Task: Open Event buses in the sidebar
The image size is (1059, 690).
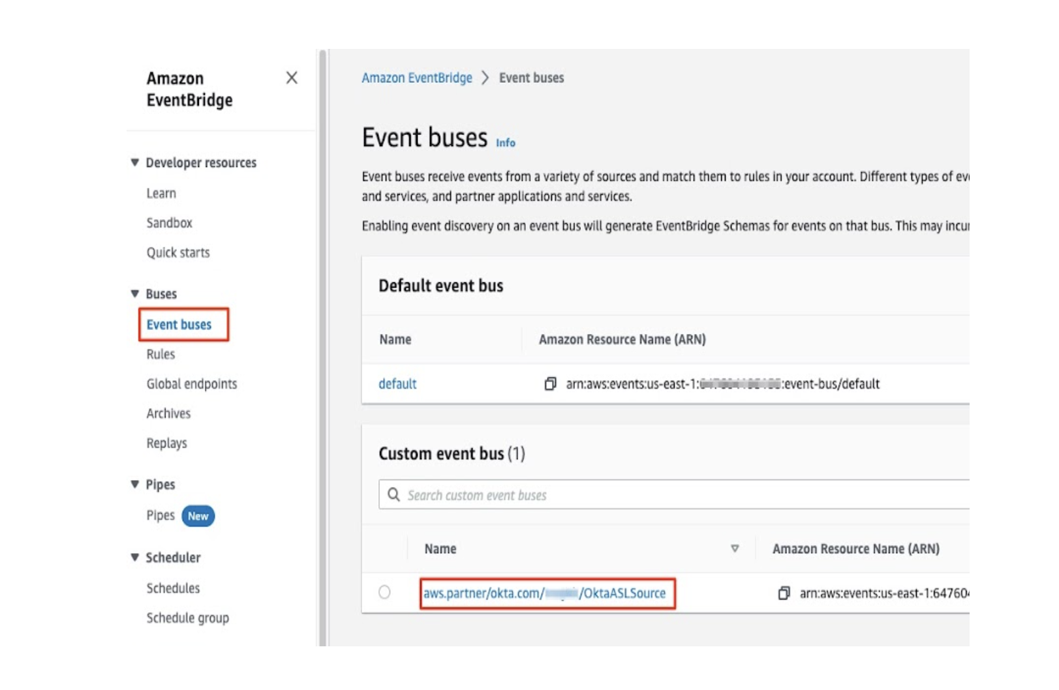Action: pos(179,324)
